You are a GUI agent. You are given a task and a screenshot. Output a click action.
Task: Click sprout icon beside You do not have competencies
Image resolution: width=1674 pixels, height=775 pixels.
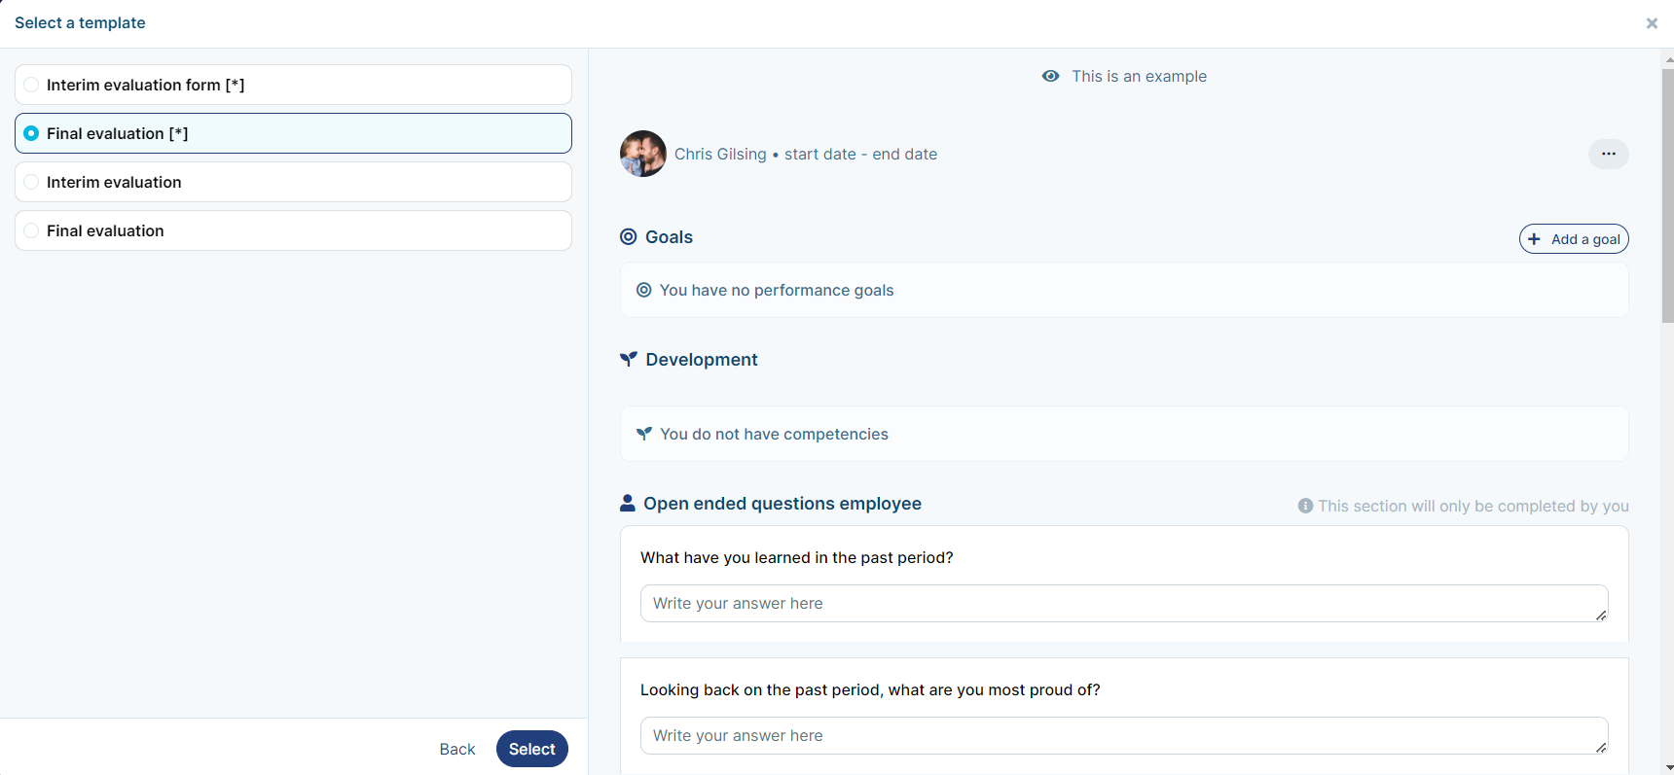click(x=643, y=434)
